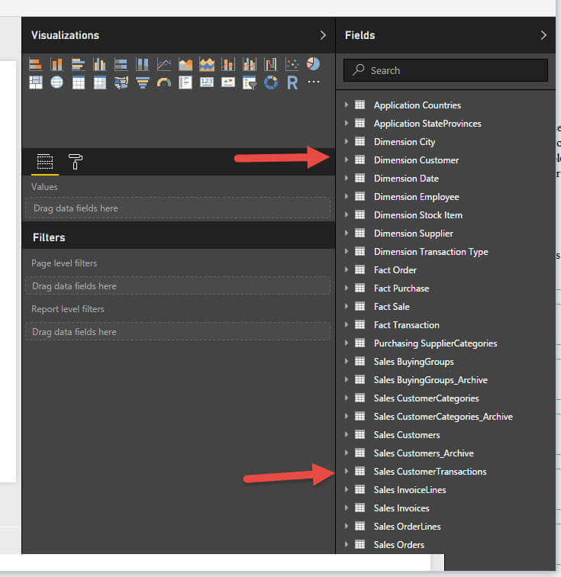Select the clustered column chart visual
The image size is (561, 577).
point(99,64)
